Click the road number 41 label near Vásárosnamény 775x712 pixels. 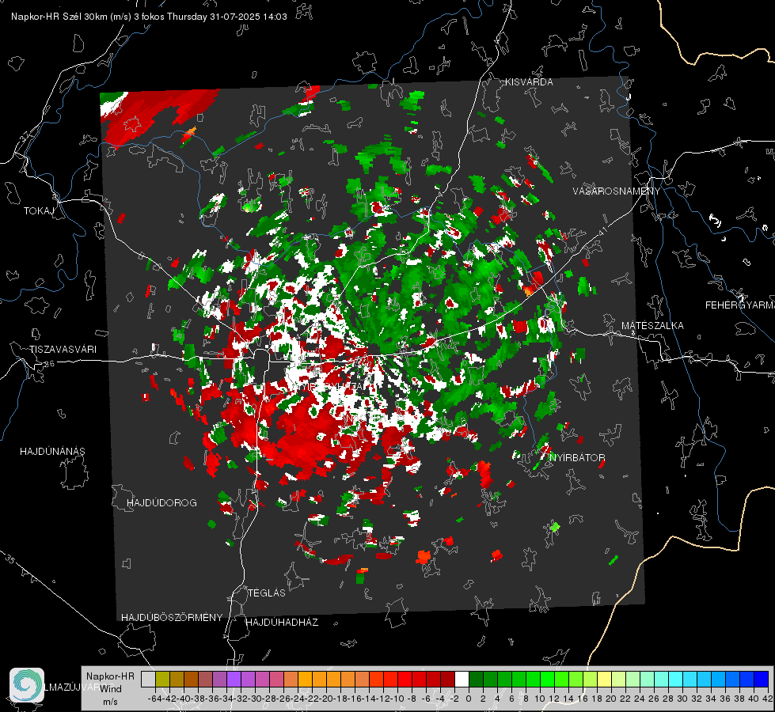coord(602,231)
